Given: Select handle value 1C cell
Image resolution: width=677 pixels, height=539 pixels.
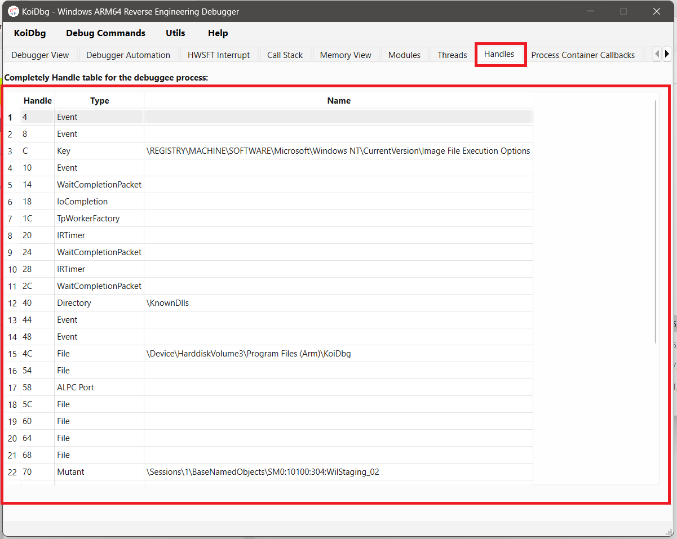Looking at the screenshot, I should pyautogui.click(x=38, y=219).
